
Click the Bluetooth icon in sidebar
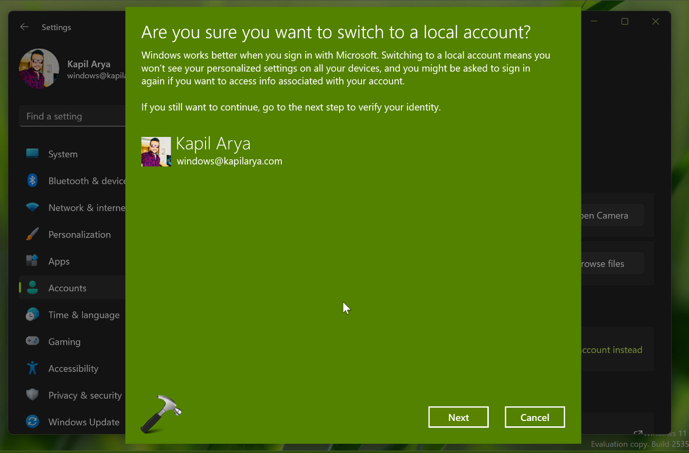click(33, 181)
